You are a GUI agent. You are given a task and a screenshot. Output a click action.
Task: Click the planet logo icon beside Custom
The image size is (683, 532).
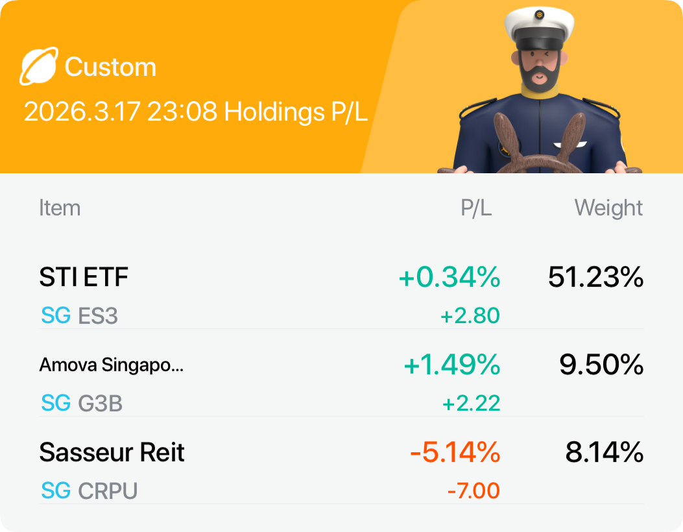39,66
